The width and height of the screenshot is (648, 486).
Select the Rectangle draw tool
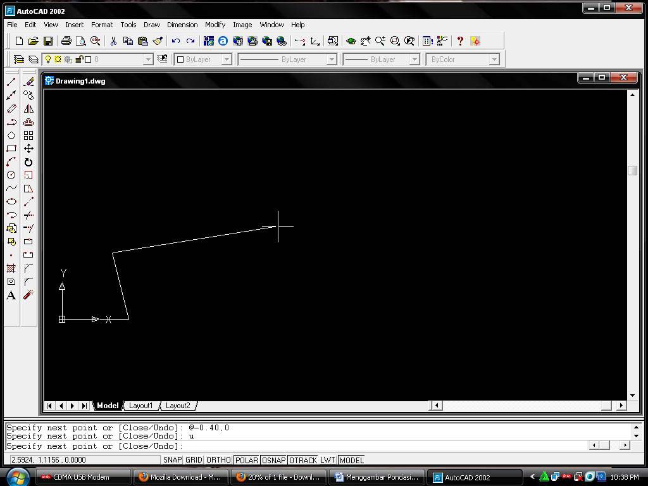(x=11, y=148)
